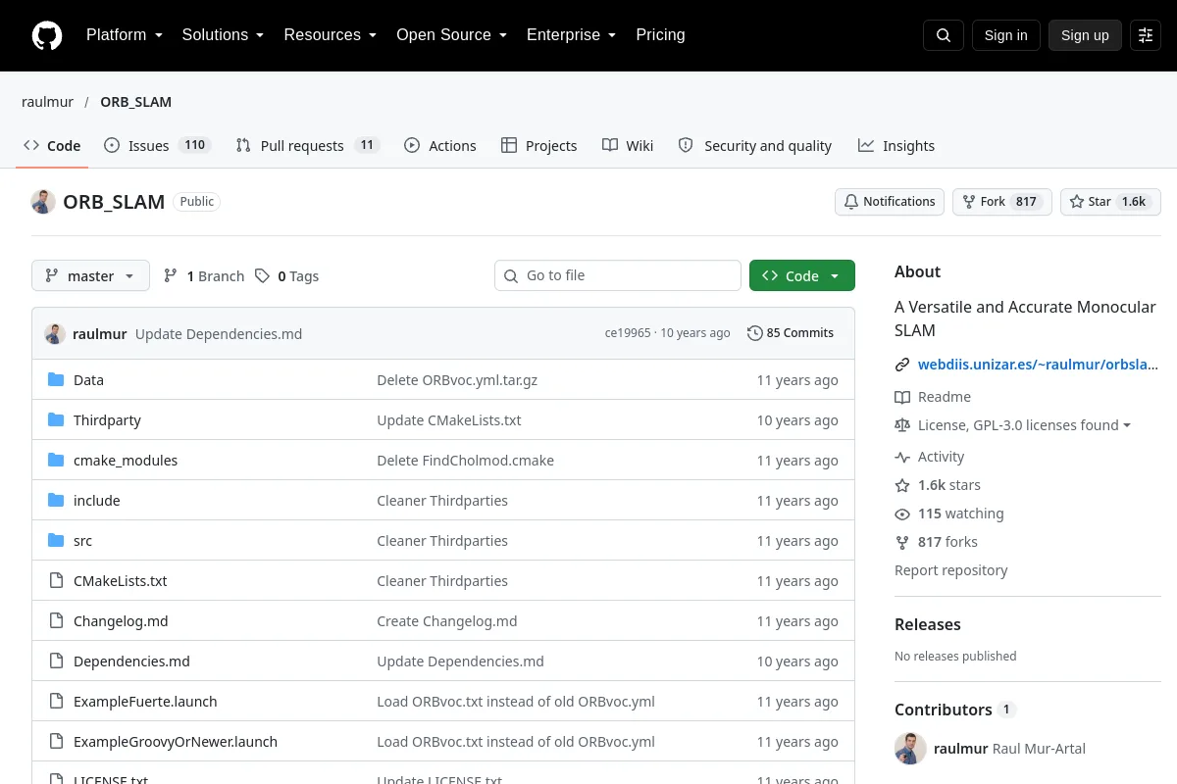Open the appearance settings icon button
Screen dimensions: 1177x784
(1146, 35)
